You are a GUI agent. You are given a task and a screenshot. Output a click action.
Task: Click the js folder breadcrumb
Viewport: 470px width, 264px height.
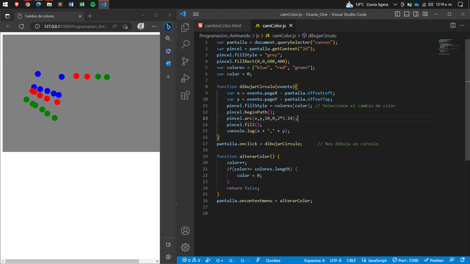pos(258,35)
